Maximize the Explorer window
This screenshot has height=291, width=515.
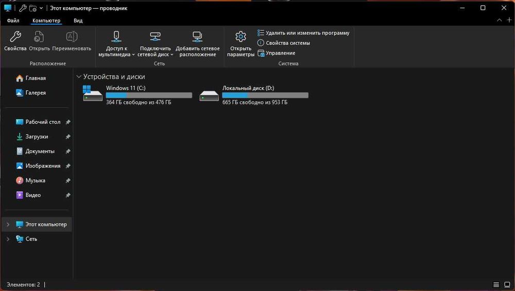click(483, 8)
